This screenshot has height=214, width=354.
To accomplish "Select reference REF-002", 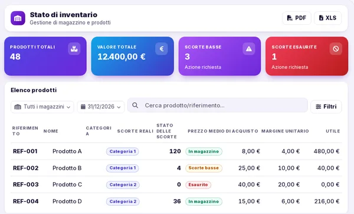I will coord(26,168).
